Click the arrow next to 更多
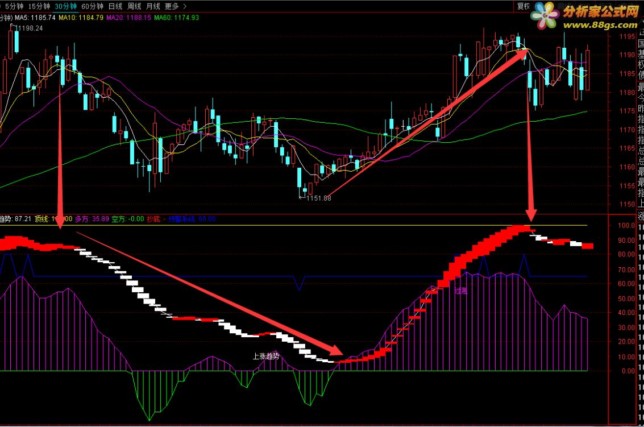 coord(184,6)
